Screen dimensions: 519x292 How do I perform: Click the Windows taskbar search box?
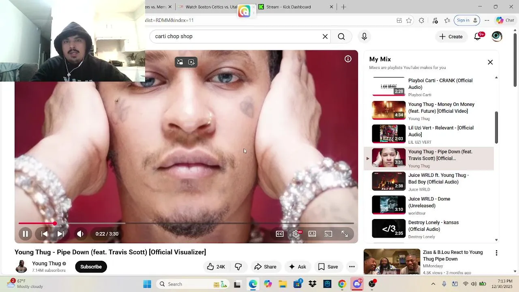click(x=193, y=284)
